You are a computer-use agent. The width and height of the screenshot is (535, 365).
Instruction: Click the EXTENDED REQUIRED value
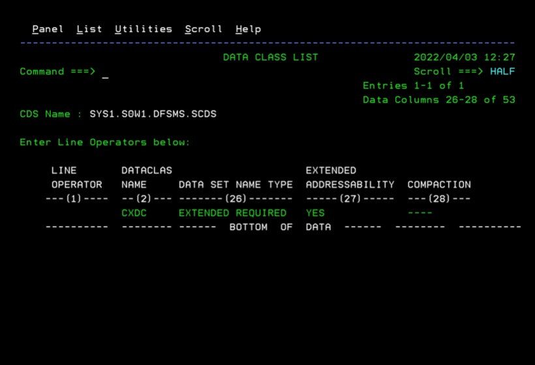tap(233, 213)
